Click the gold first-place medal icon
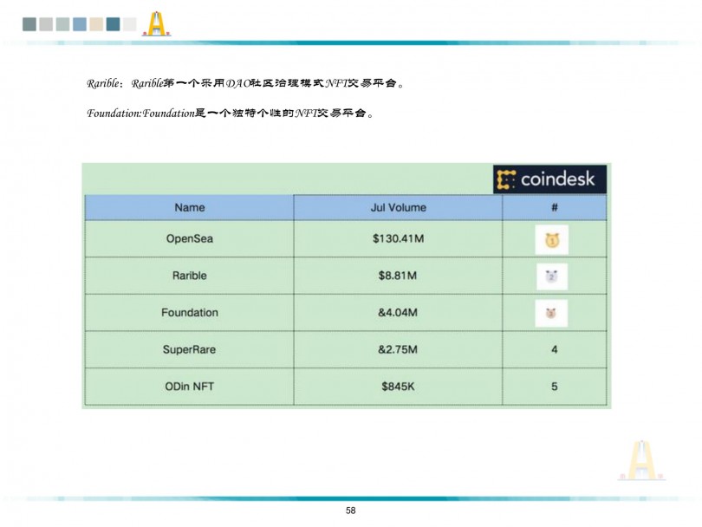 [x=551, y=240]
